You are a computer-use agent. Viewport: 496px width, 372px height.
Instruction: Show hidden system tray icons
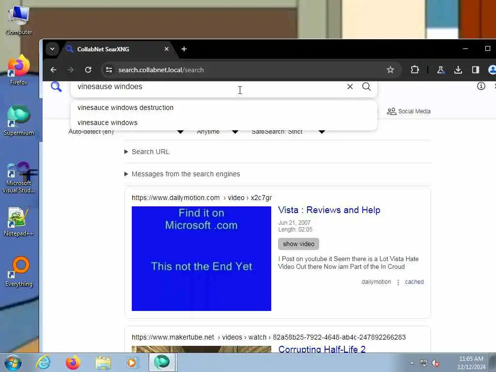click(x=412, y=363)
